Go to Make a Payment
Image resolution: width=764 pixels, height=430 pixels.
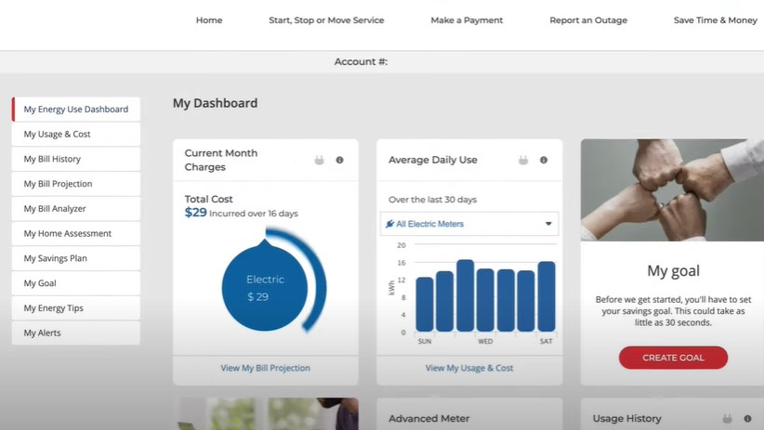[x=467, y=20]
